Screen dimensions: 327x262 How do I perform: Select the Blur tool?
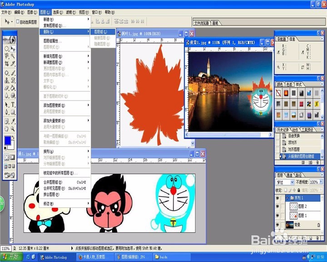coord(7,95)
